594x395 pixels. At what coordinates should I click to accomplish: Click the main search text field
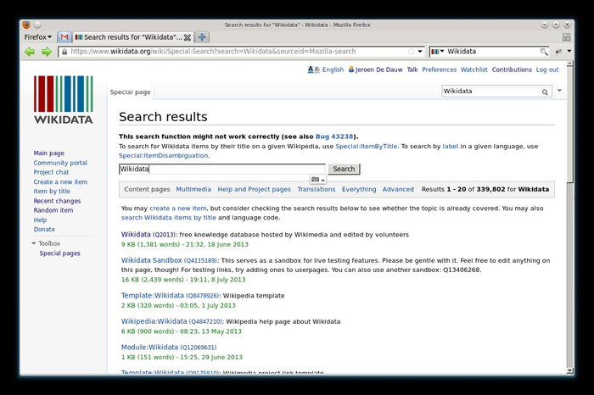(222, 169)
